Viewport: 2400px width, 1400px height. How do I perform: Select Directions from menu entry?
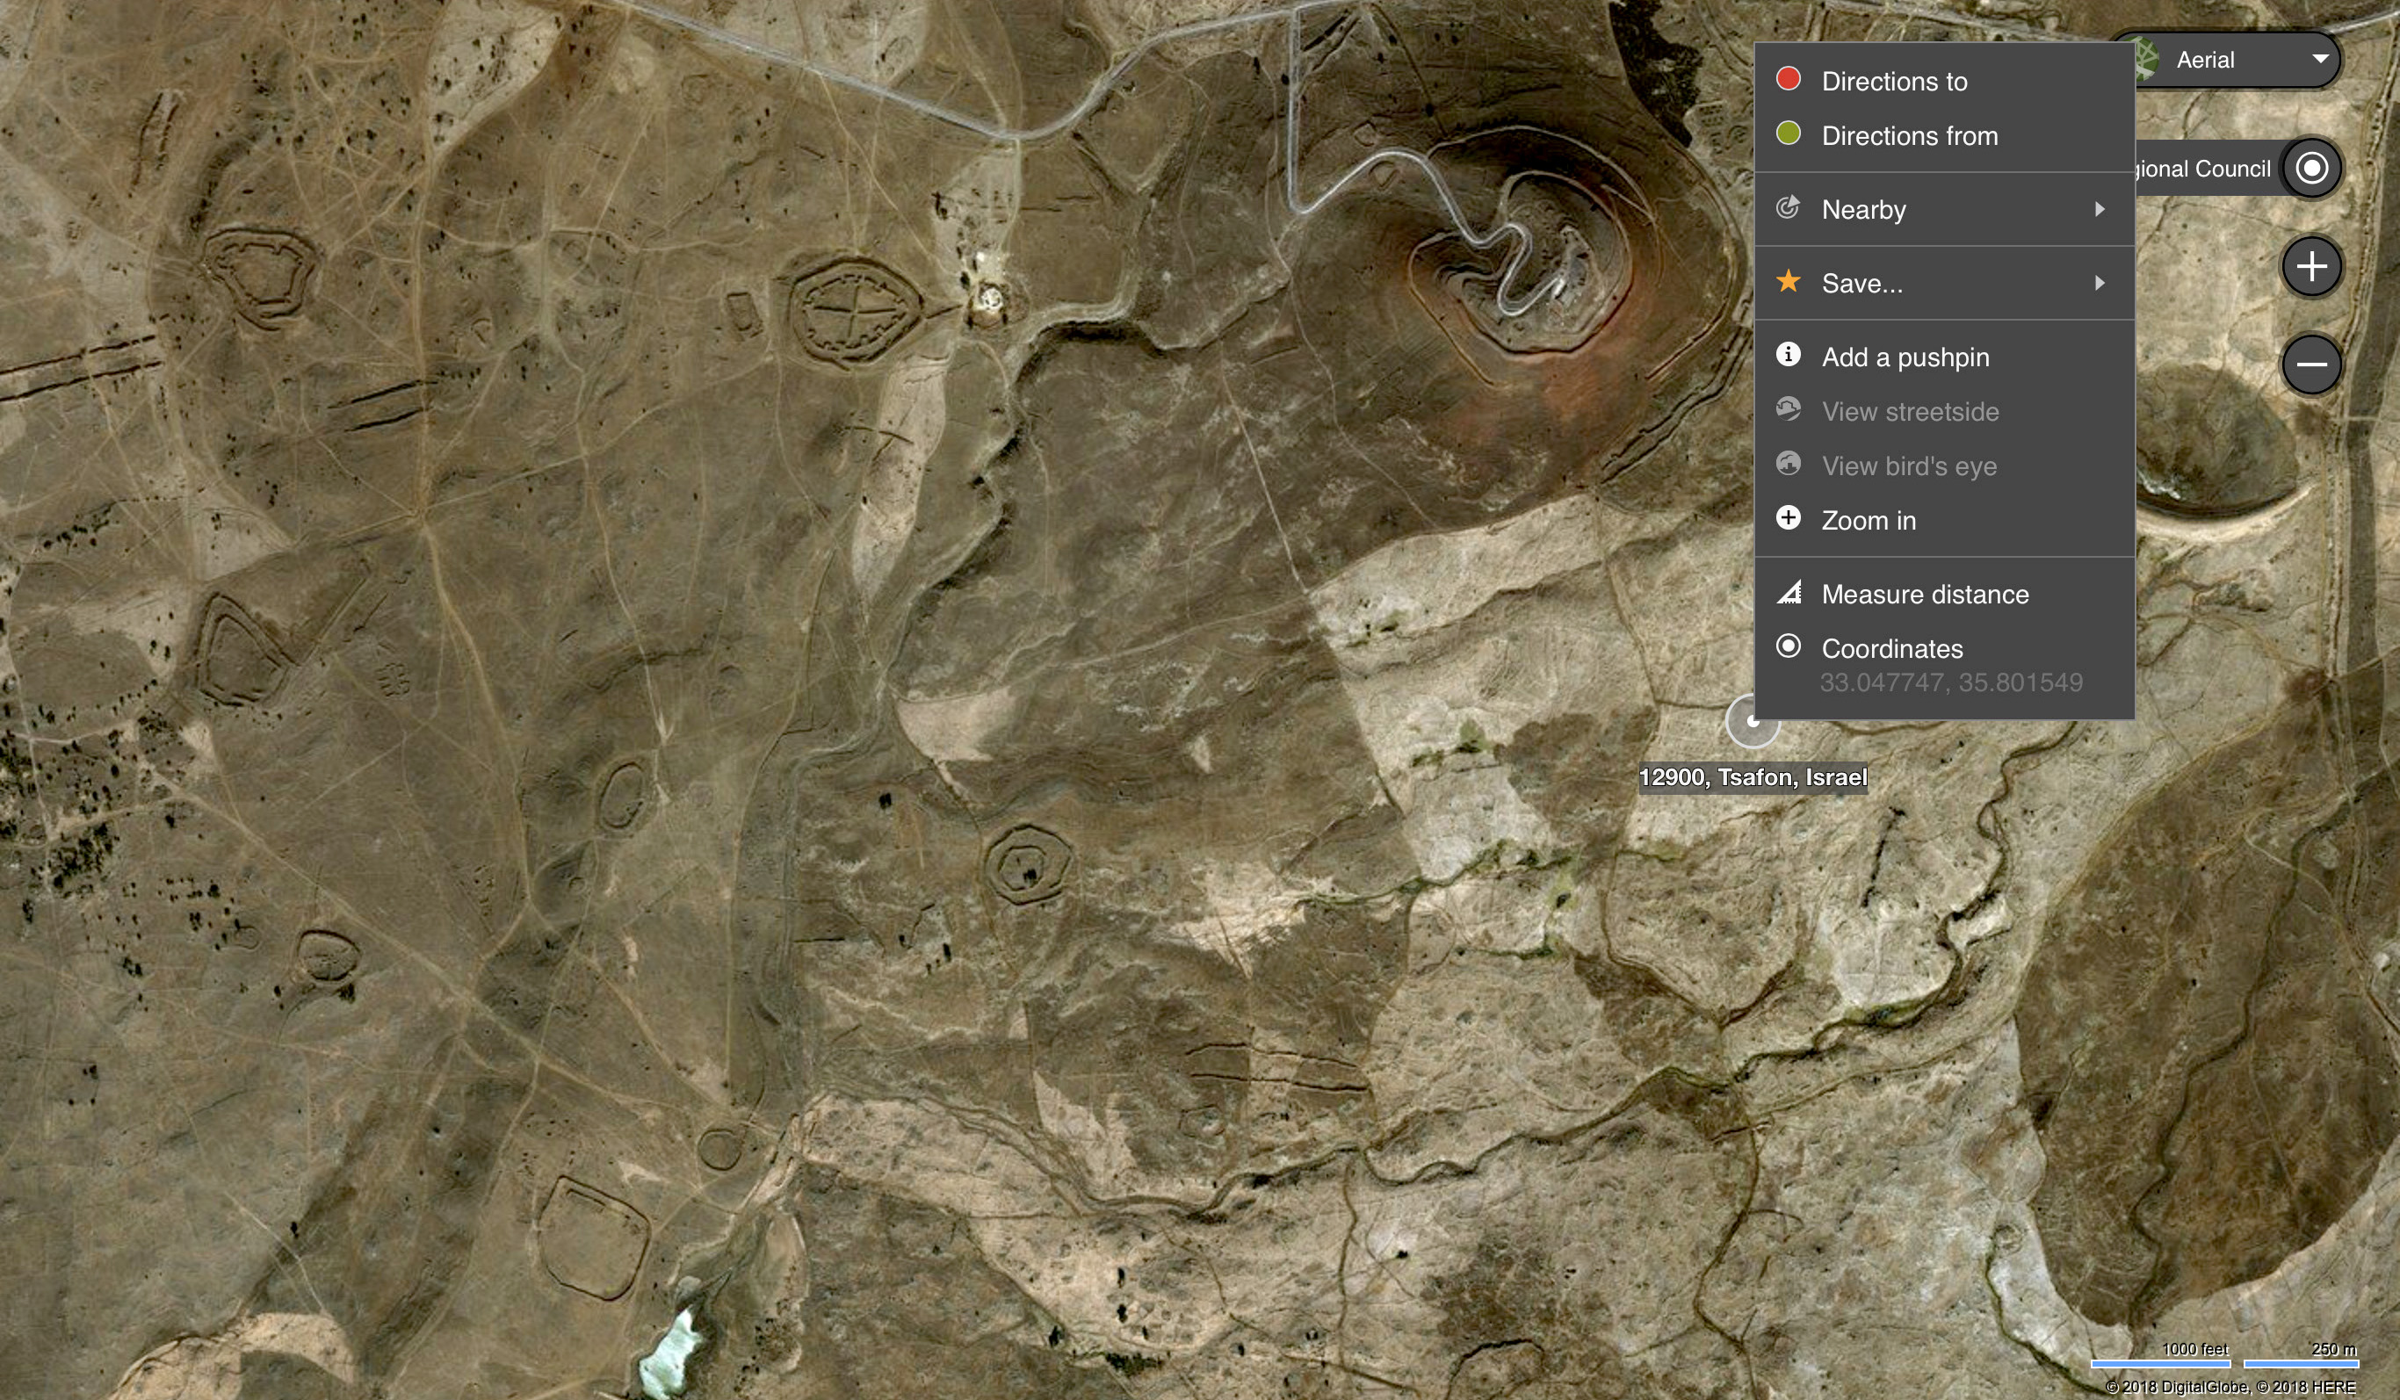[1909, 136]
